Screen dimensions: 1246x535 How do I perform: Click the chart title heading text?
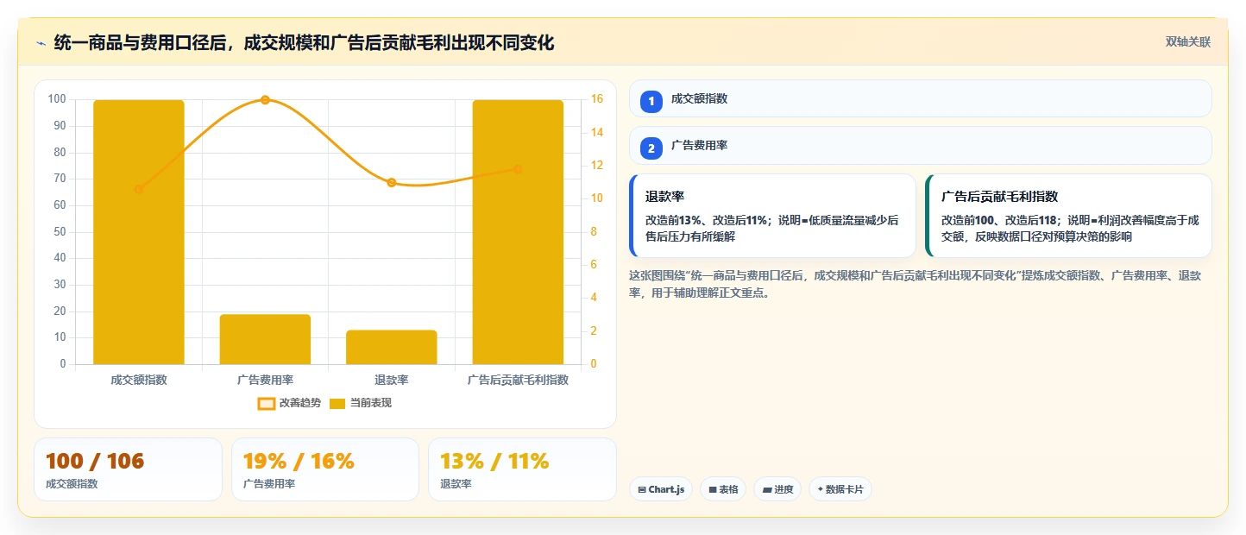(x=304, y=43)
